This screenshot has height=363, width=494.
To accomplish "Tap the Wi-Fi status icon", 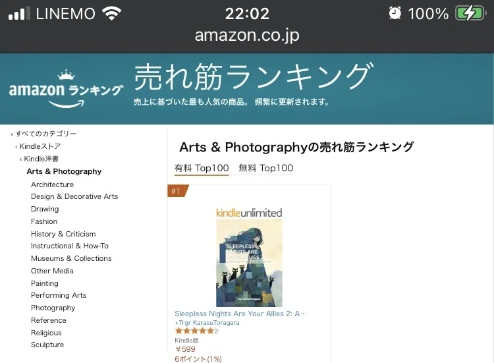I will [111, 14].
